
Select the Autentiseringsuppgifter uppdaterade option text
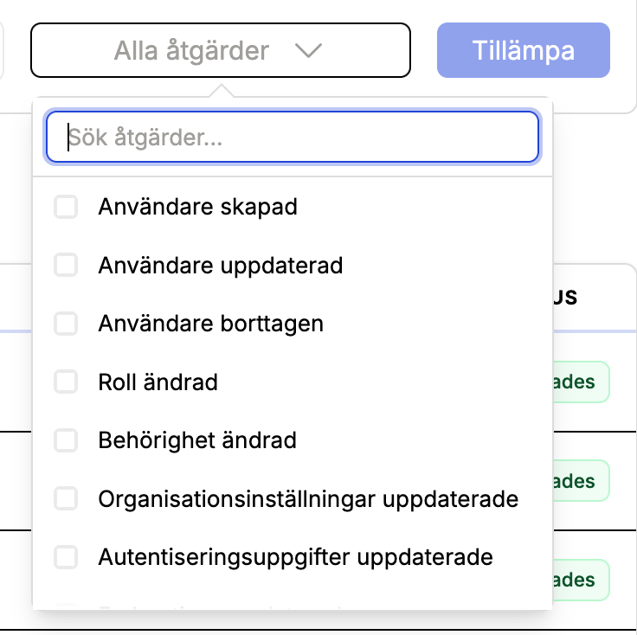pyautogui.click(x=295, y=557)
